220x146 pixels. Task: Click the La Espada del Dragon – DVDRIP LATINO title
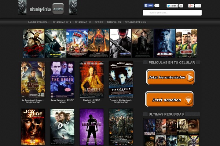33,101
